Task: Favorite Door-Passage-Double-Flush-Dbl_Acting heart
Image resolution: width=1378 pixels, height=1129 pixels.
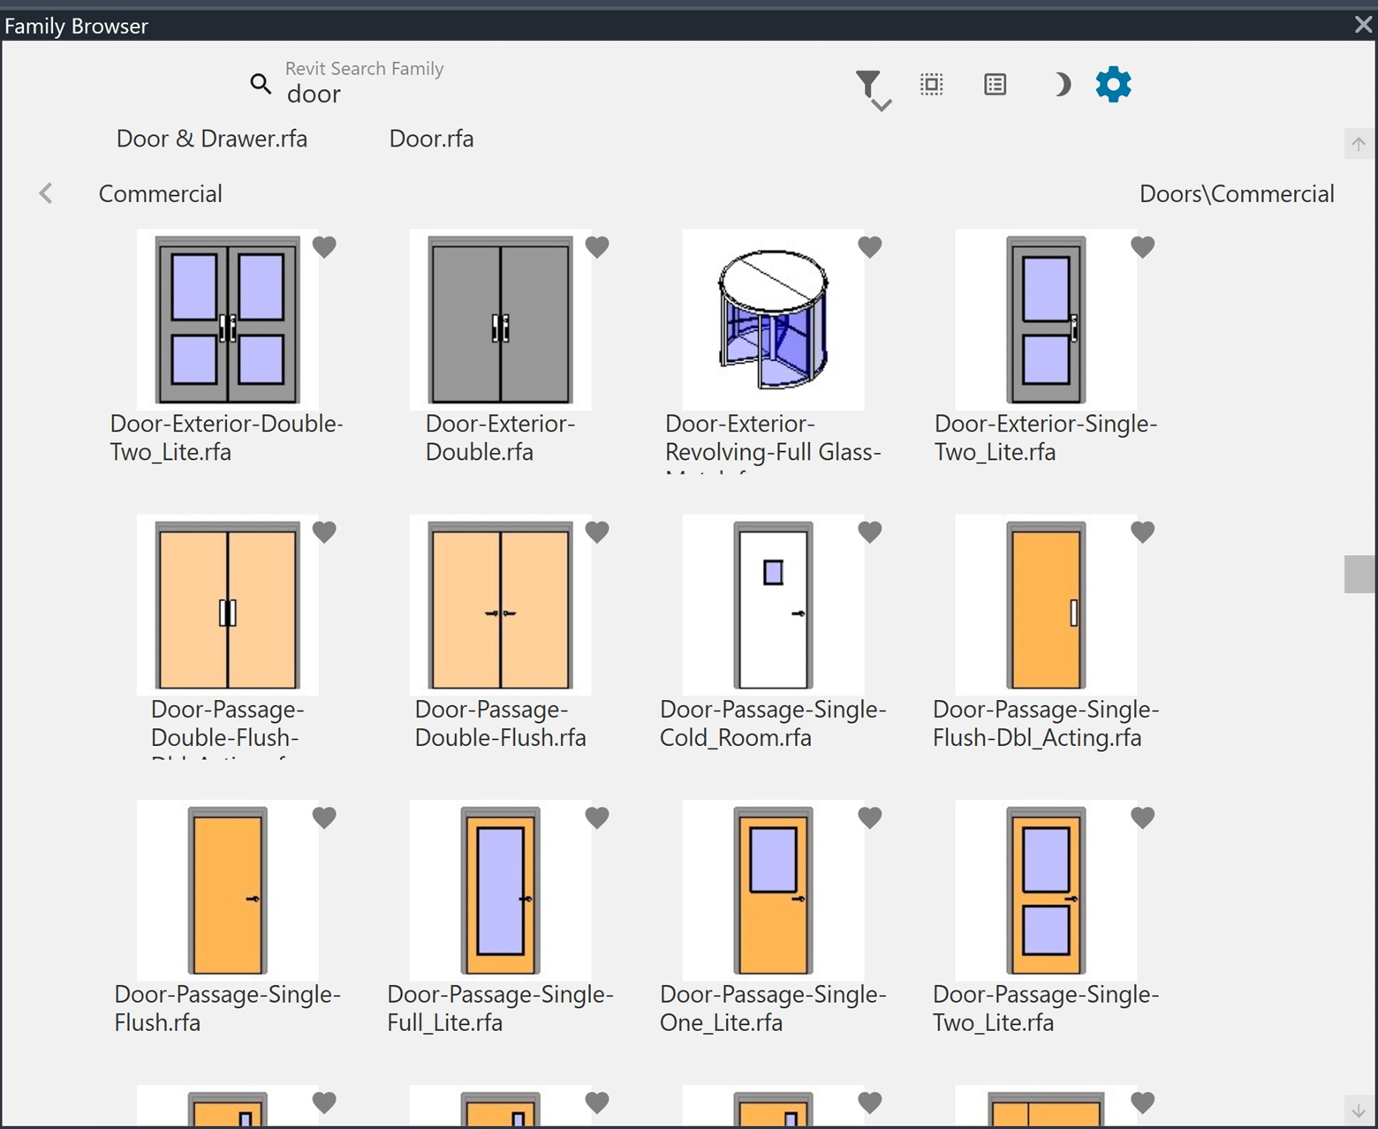Action: tap(324, 532)
